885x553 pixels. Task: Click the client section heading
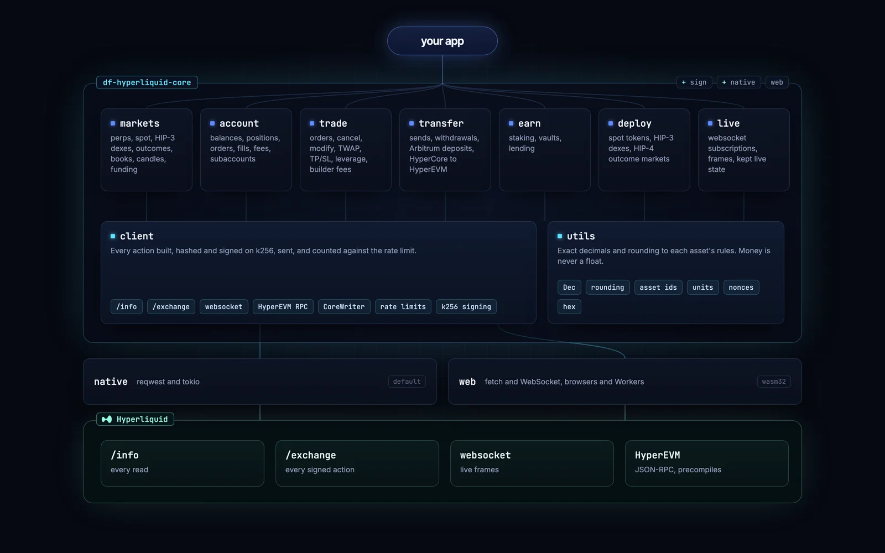(x=137, y=236)
